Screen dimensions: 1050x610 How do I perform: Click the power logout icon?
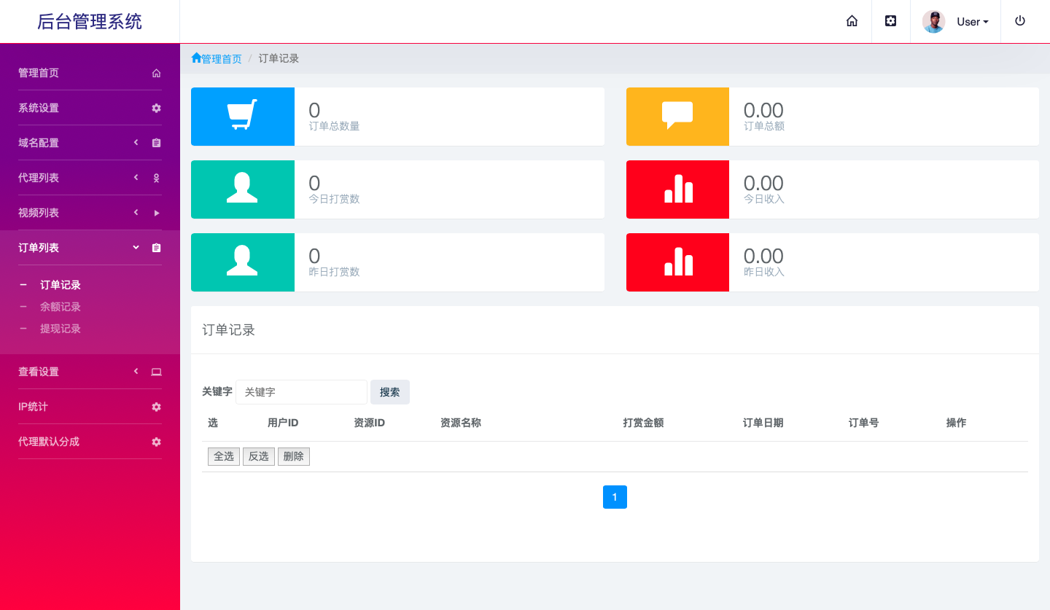tap(1020, 21)
